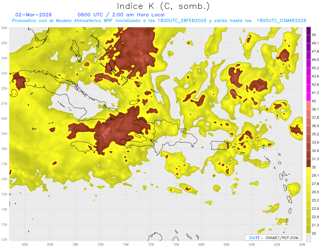Click the '22N' latitude label
This screenshot has height=248, width=321.
(4, 88)
